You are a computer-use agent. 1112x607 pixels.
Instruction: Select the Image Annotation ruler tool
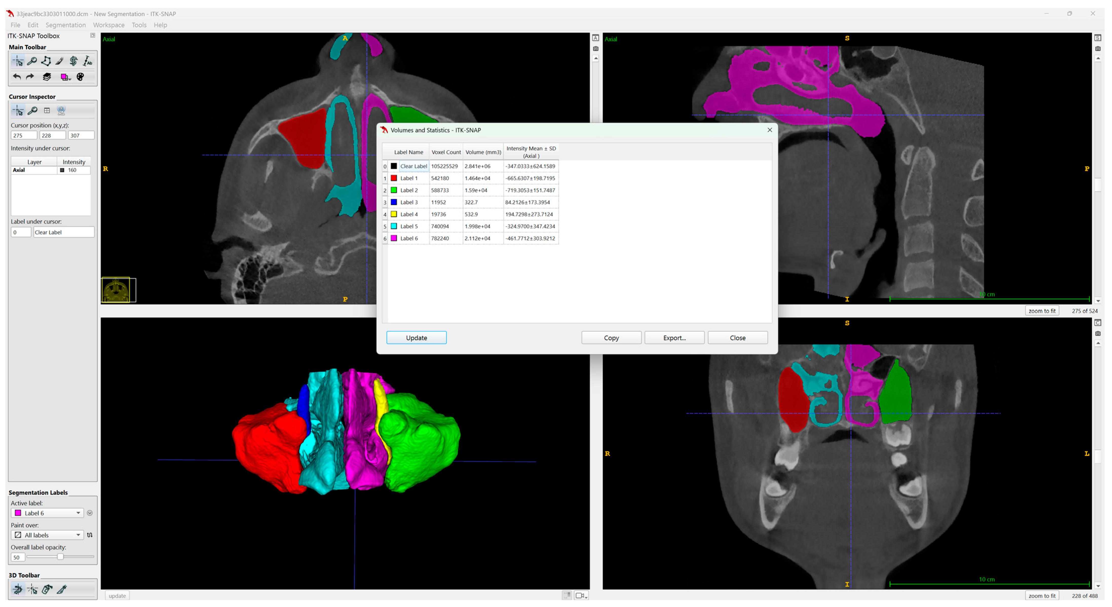88,61
